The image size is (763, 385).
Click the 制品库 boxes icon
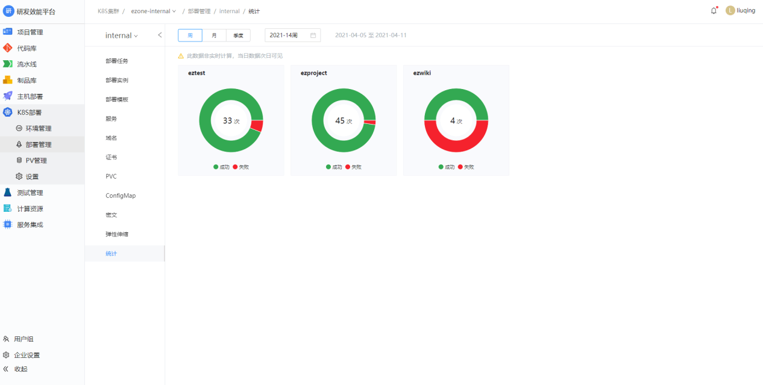coord(8,80)
